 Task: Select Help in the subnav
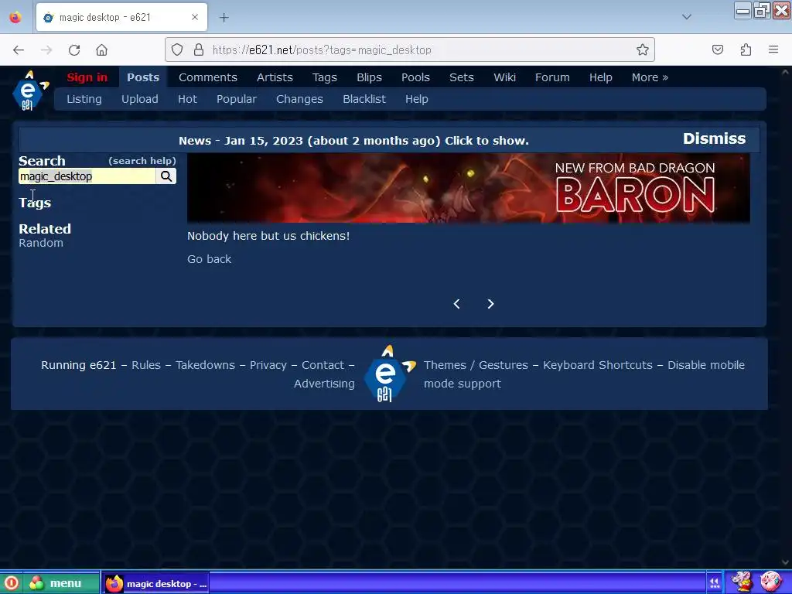(x=417, y=99)
